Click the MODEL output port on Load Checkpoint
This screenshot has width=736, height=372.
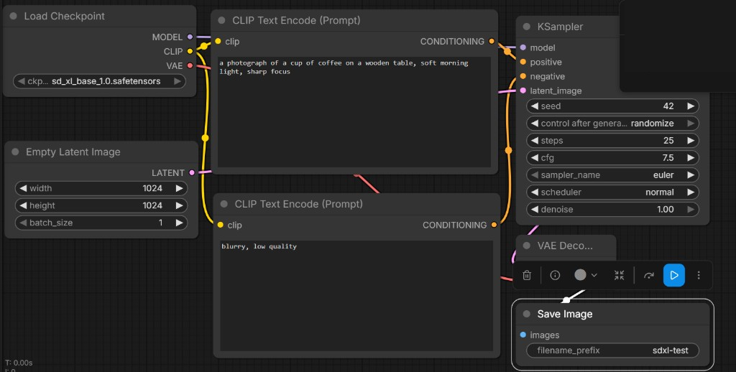[190, 37]
